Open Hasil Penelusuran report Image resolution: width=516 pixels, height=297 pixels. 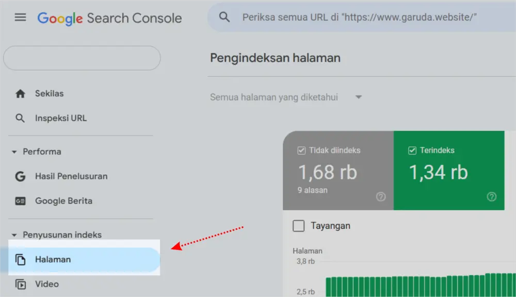[71, 176]
